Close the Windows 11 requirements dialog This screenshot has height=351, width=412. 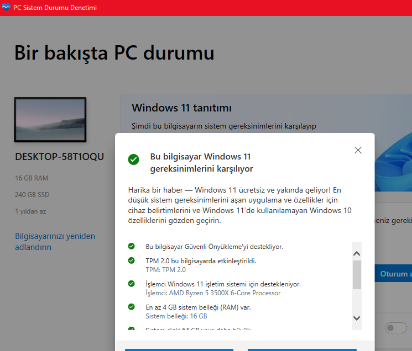[x=358, y=150]
